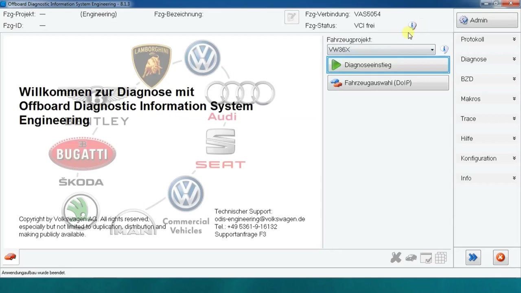Screen dimensions: 521x293
Task: Click the 'Fahrzeugprojekt:' label
Action: tap(349, 39)
